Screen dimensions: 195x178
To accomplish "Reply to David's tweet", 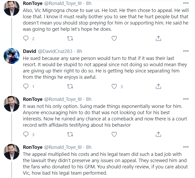I will click(26, 86).
